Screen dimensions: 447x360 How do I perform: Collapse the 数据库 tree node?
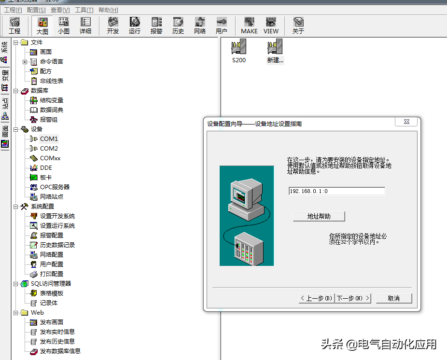[x=15, y=91]
